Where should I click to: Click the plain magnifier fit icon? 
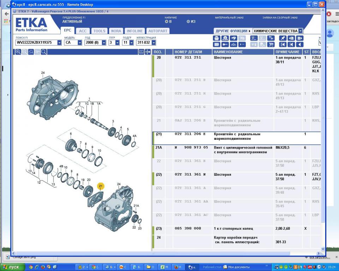click(x=44, y=52)
